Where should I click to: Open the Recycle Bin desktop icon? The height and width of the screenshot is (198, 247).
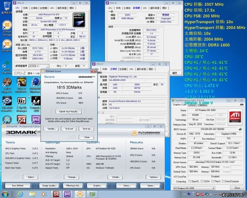pyautogui.click(x=6, y=8)
